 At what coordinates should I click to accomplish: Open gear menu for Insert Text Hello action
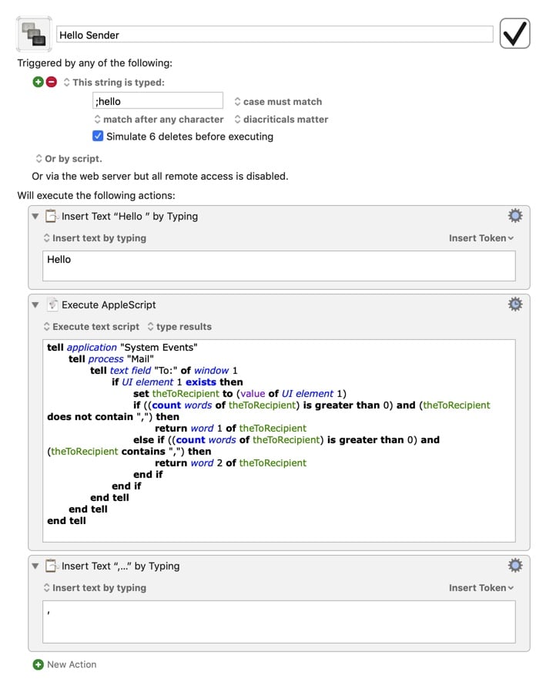(x=515, y=216)
